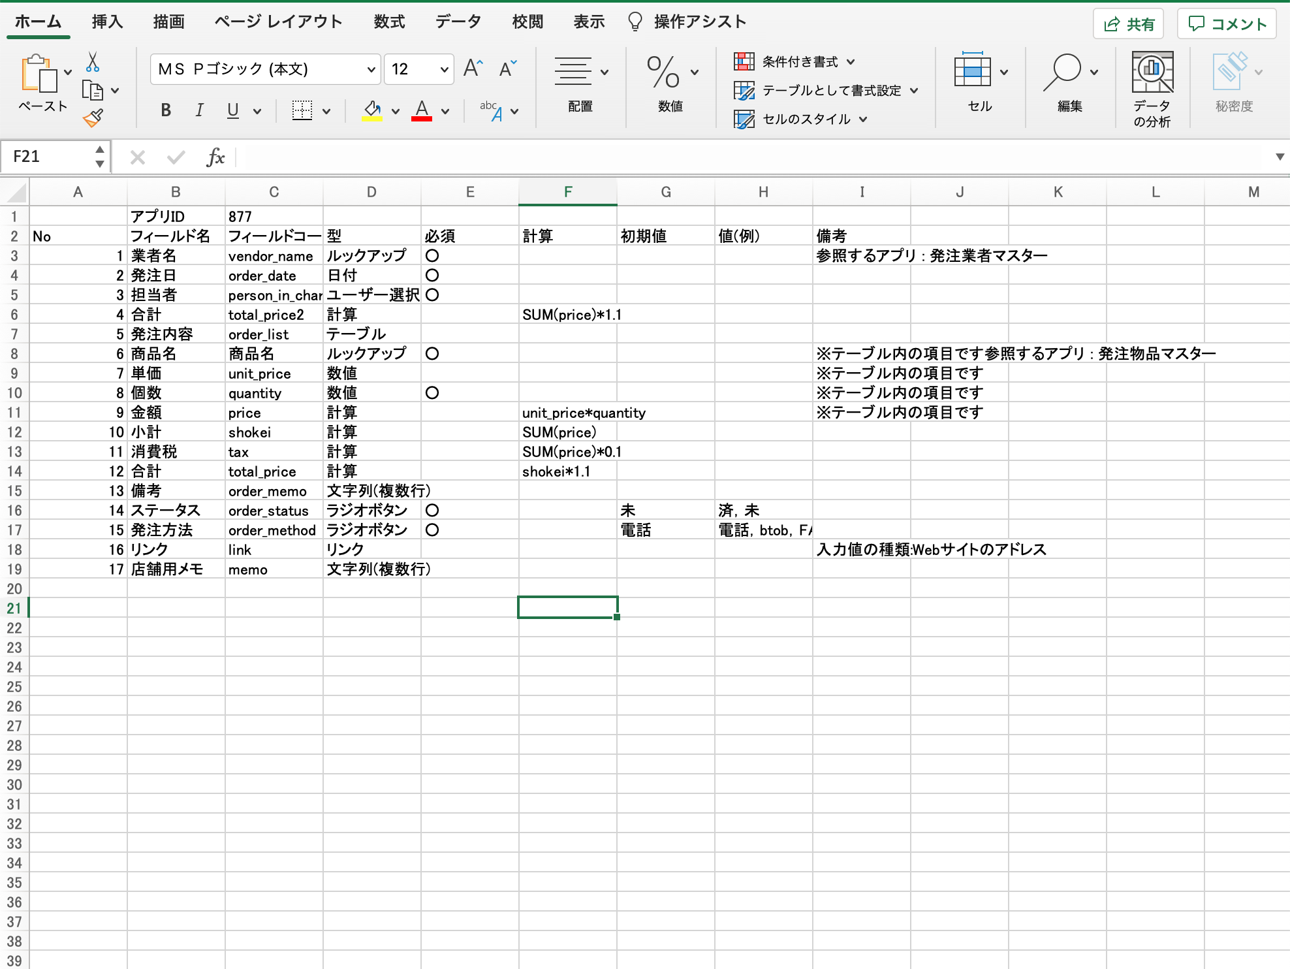Toggle Bold formatting
1290x969 pixels.
click(x=166, y=110)
